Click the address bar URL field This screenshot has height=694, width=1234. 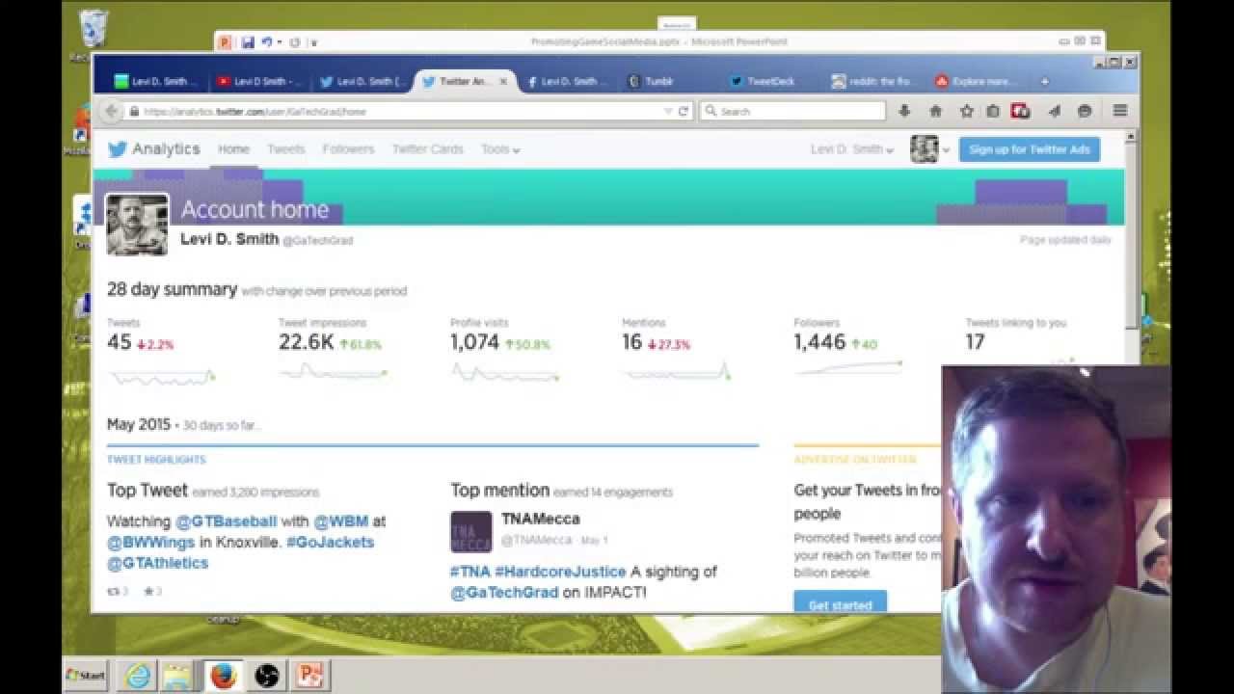(400, 112)
